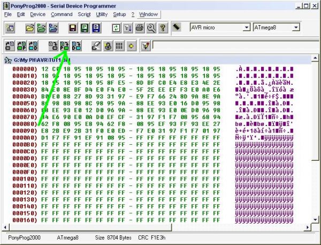Click the Write Program Memory (FLASH) icon
The height and width of the screenshot is (245, 321).
click(x=64, y=46)
